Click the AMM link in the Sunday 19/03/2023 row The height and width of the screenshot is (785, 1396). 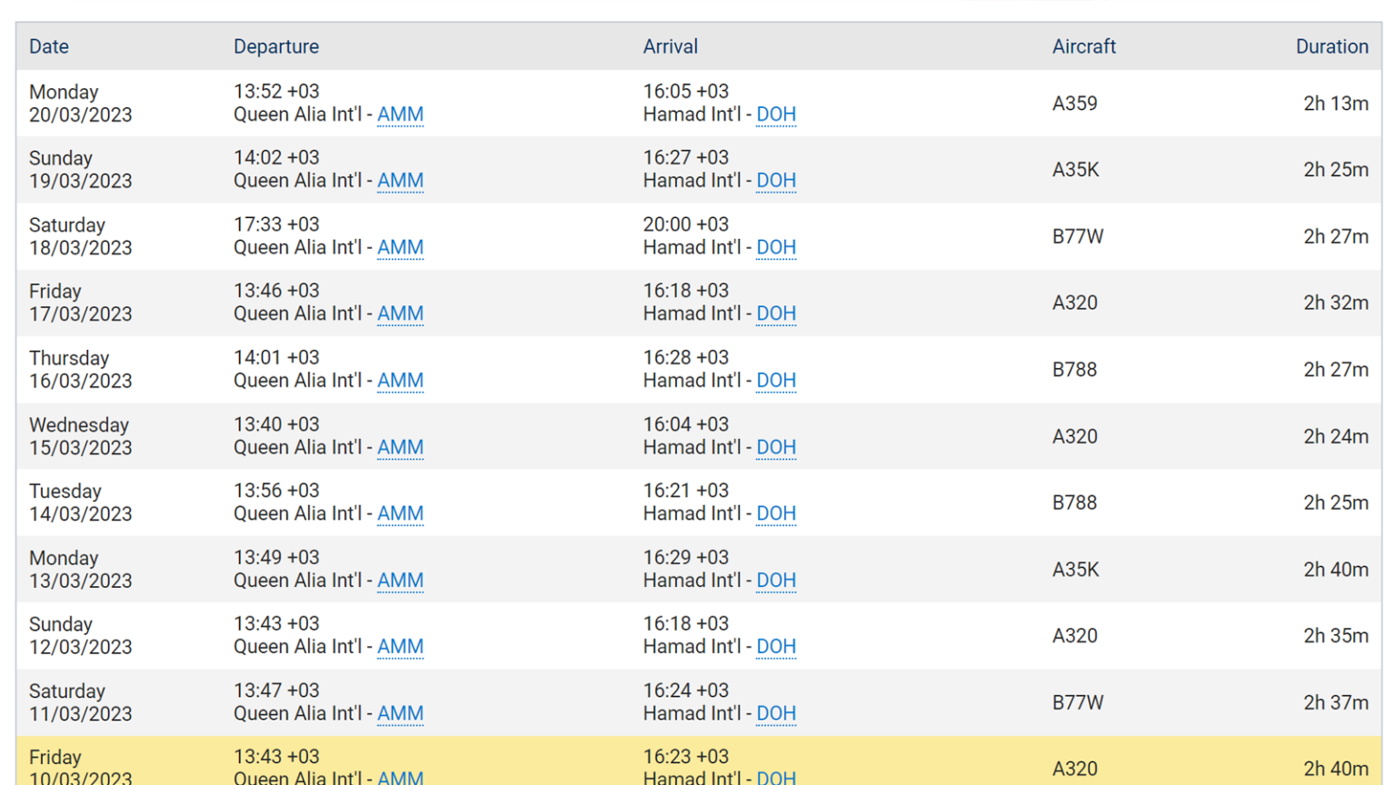(x=400, y=181)
